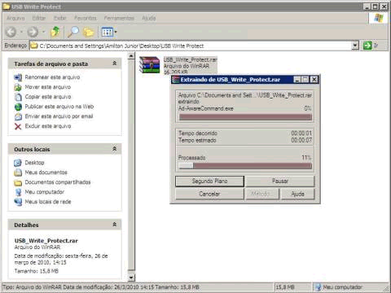
Task: Click the Copiar este arquivo icon
Action: coord(18,97)
